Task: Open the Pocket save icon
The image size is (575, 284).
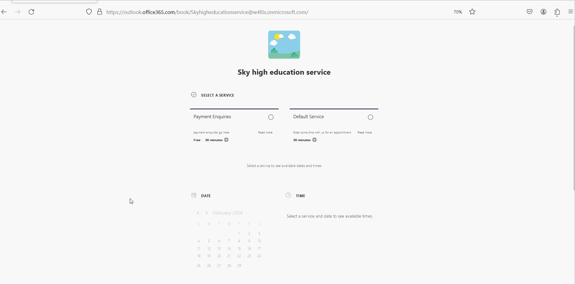Action: (530, 12)
